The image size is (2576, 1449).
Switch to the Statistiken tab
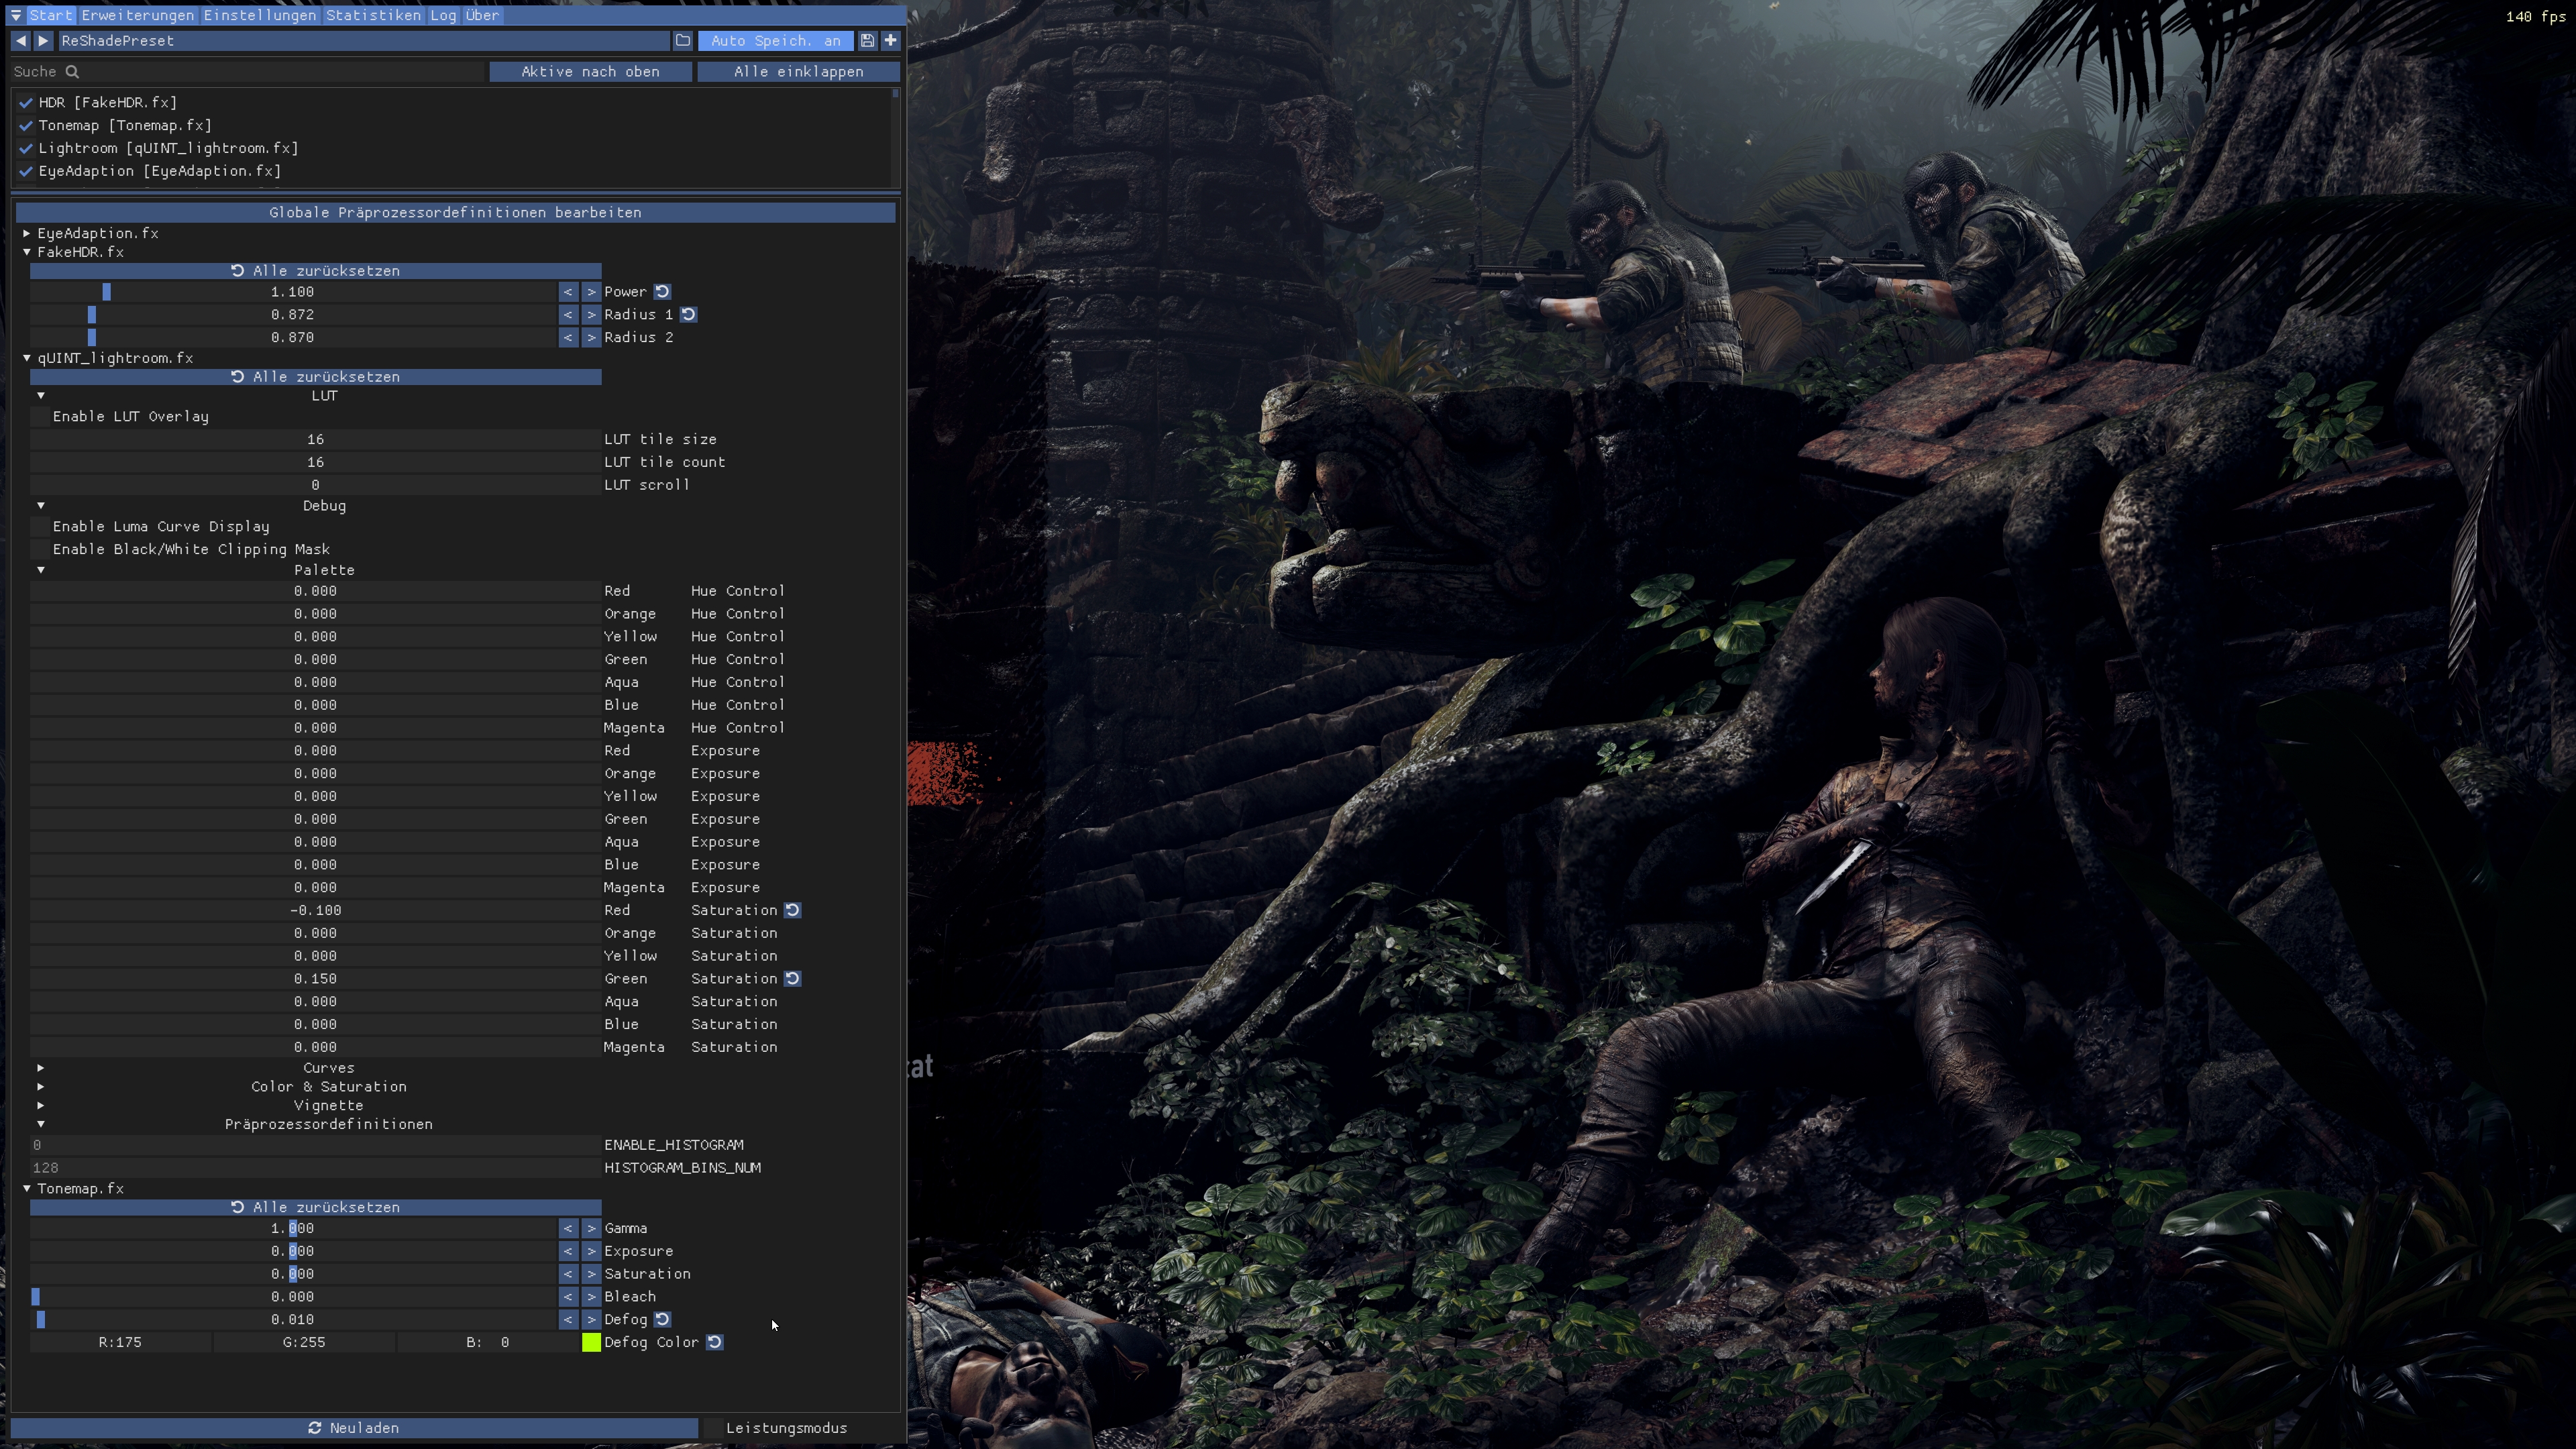point(373,15)
